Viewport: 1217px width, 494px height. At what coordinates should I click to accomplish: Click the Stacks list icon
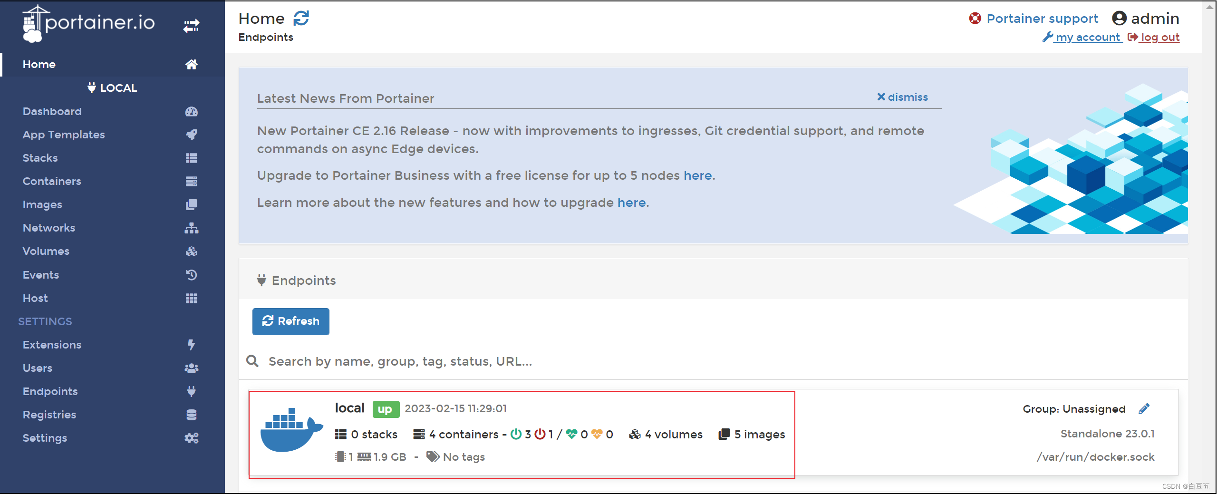pyautogui.click(x=191, y=158)
